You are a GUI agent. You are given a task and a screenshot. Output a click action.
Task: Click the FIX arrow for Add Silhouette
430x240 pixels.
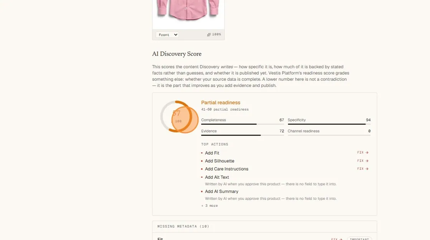click(x=362, y=161)
